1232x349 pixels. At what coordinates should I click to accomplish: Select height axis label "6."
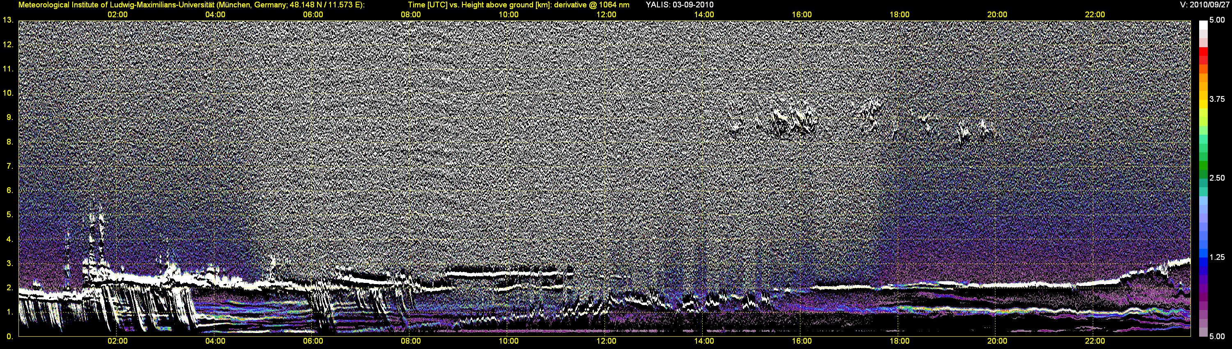(x=10, y=190)
